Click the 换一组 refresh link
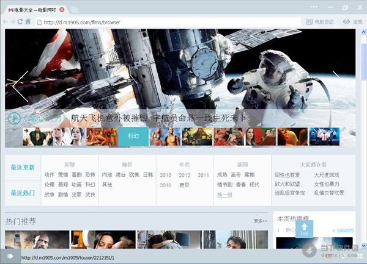Image resolution: width=367 pixels, height=264 pixels. [224, 194]
